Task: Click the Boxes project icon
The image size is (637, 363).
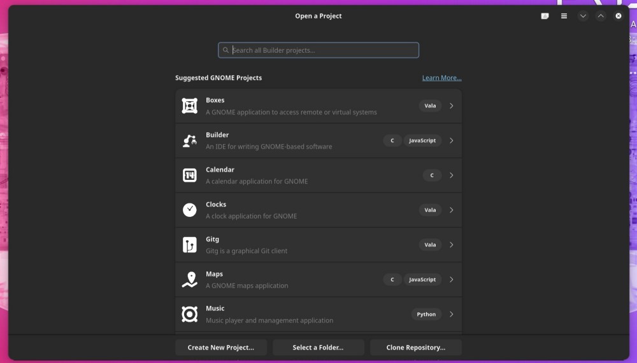Action: (190, 106)
